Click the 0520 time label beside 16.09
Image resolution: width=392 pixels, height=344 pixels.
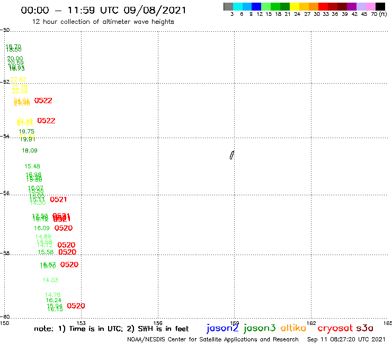(64, 228)
